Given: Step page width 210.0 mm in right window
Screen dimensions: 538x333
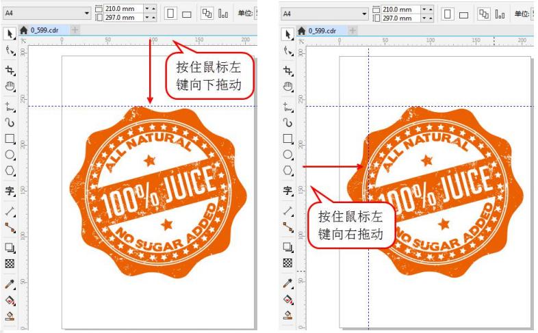Looking at the screenshot, I should click(428, 10).
